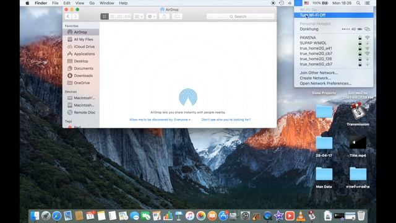Screen dimensions: 396x223
Task: Switch Finder to list view
Action: [x=112, y=17]
